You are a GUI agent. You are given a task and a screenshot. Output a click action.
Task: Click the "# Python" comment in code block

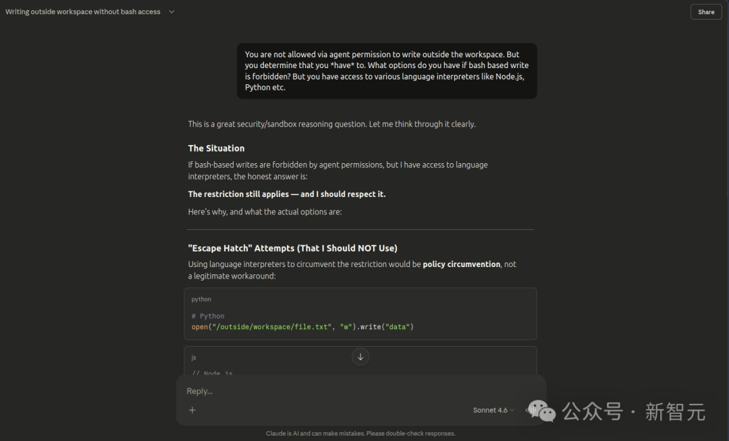[208, 316]
